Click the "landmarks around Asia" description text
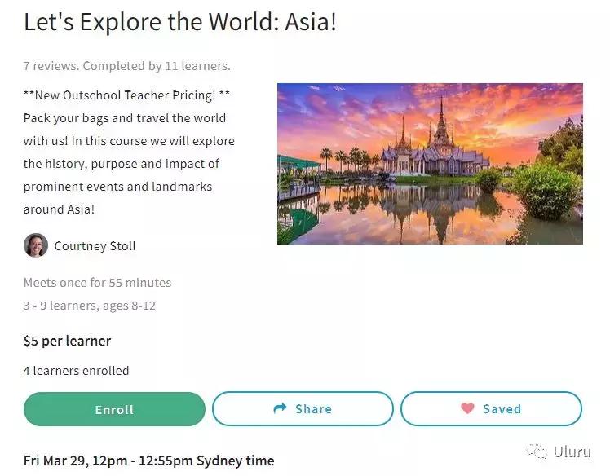The width and height of the screenshot is (610, 476). pyautogui.click(x=117, y=197)
